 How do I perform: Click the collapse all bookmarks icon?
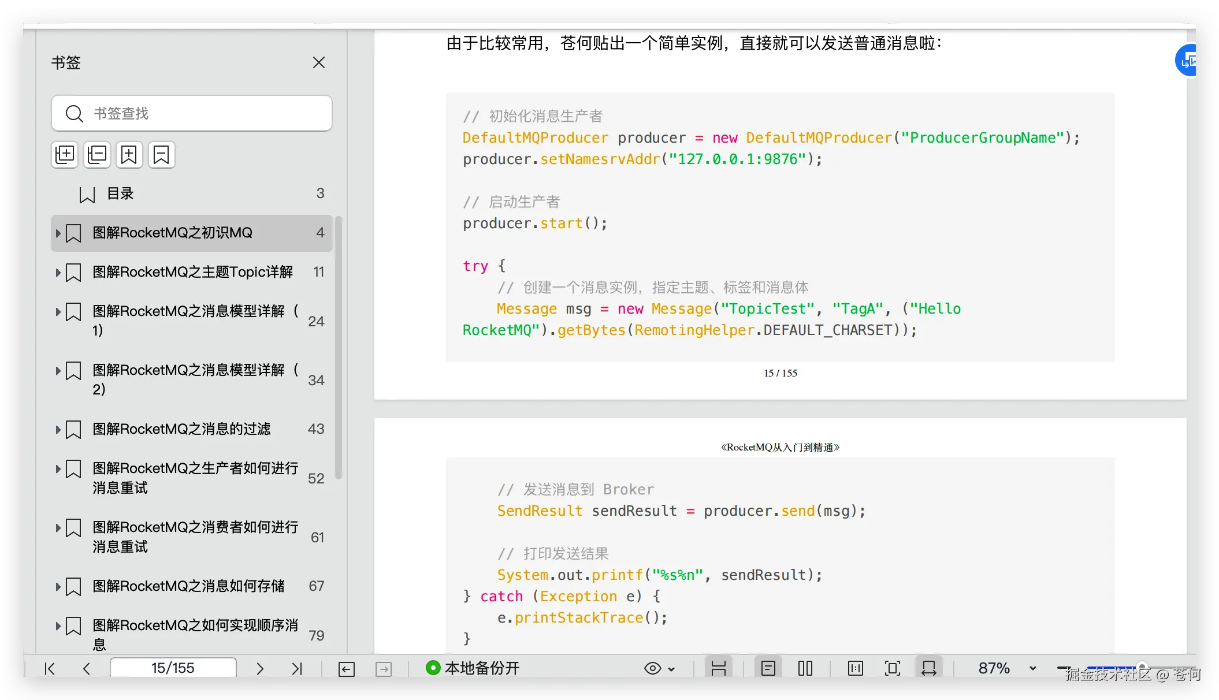tap(97, 155)
